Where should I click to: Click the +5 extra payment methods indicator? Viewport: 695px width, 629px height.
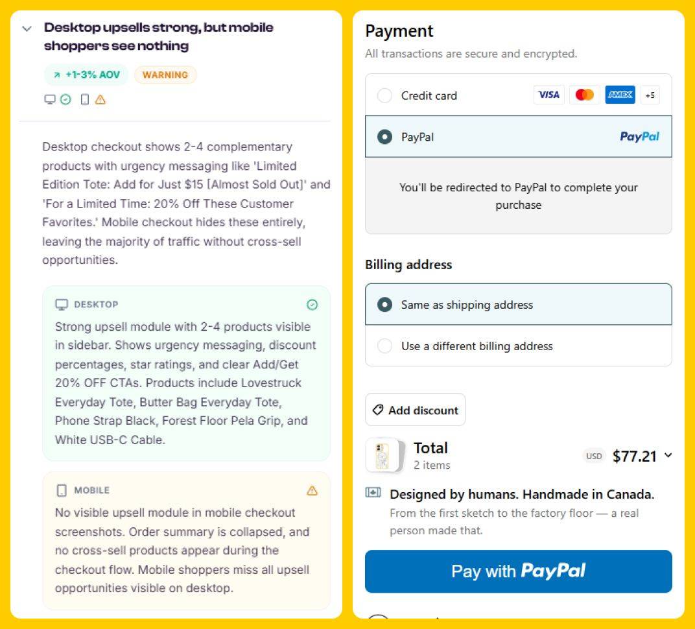click(651, 95)
